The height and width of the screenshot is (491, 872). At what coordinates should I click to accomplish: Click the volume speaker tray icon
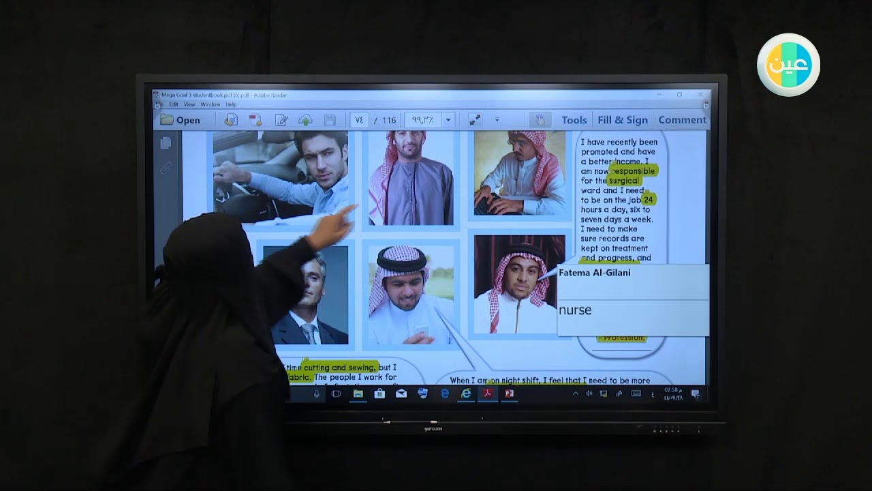[x=589, y=393]
